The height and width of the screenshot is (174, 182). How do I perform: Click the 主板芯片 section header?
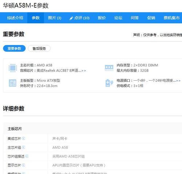pyautogui.click(x=15, y=129)
